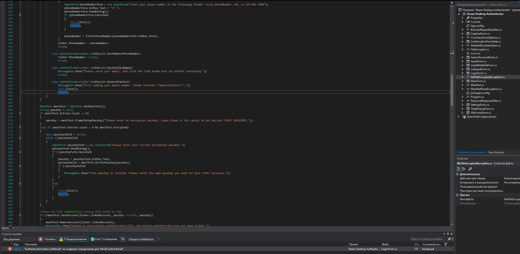Select MaFileEncryptedException.cs in Solution Explorer
This screenshot has width=520, height=254.
click(487, 77)
